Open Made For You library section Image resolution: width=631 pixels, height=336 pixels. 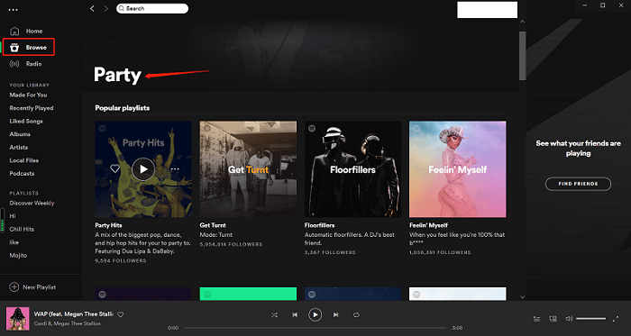(x=28, y=95)
